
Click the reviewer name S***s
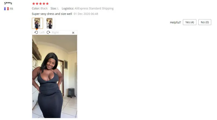point(8,3)
